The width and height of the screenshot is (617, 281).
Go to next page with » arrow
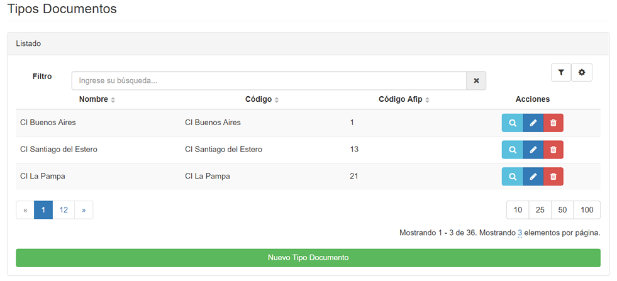click(x=84, y=210)
